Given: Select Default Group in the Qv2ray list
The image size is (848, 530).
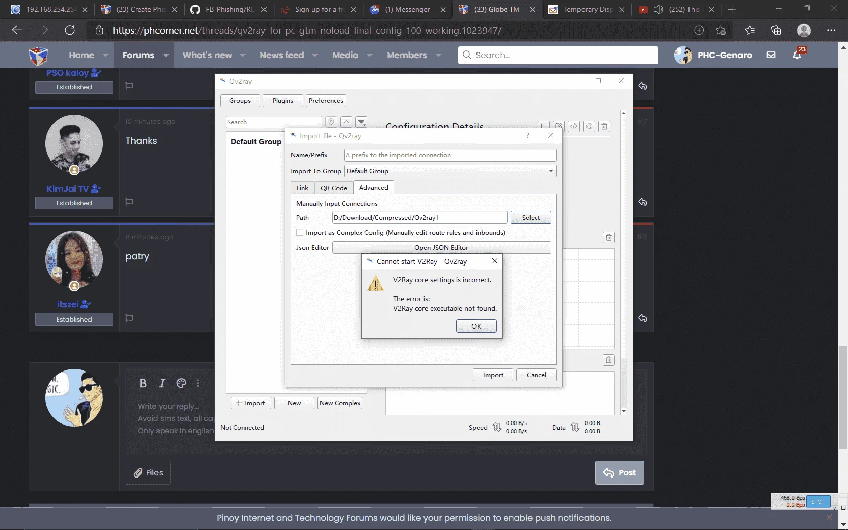Looking at the screenshot, I should click(x=256, y=141).
